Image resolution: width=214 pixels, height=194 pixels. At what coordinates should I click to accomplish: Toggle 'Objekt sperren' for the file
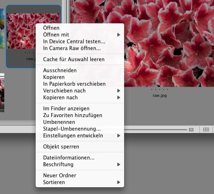pos(61,147)
